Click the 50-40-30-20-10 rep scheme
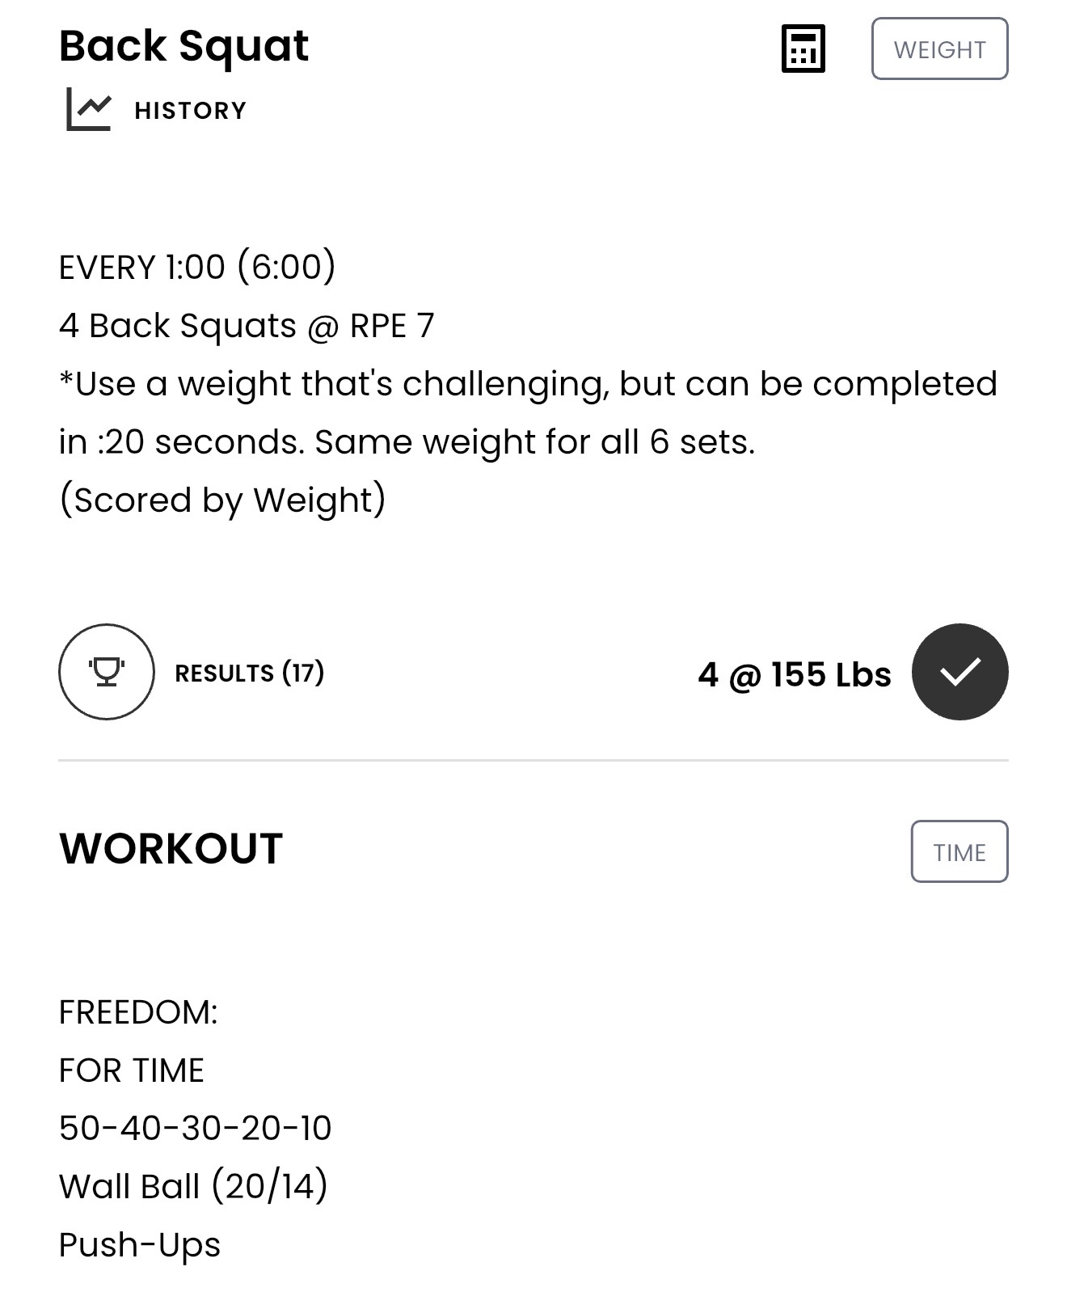 tap(196, 1128)
